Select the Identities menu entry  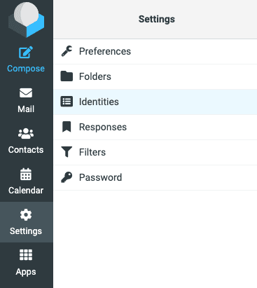[155, 102]
